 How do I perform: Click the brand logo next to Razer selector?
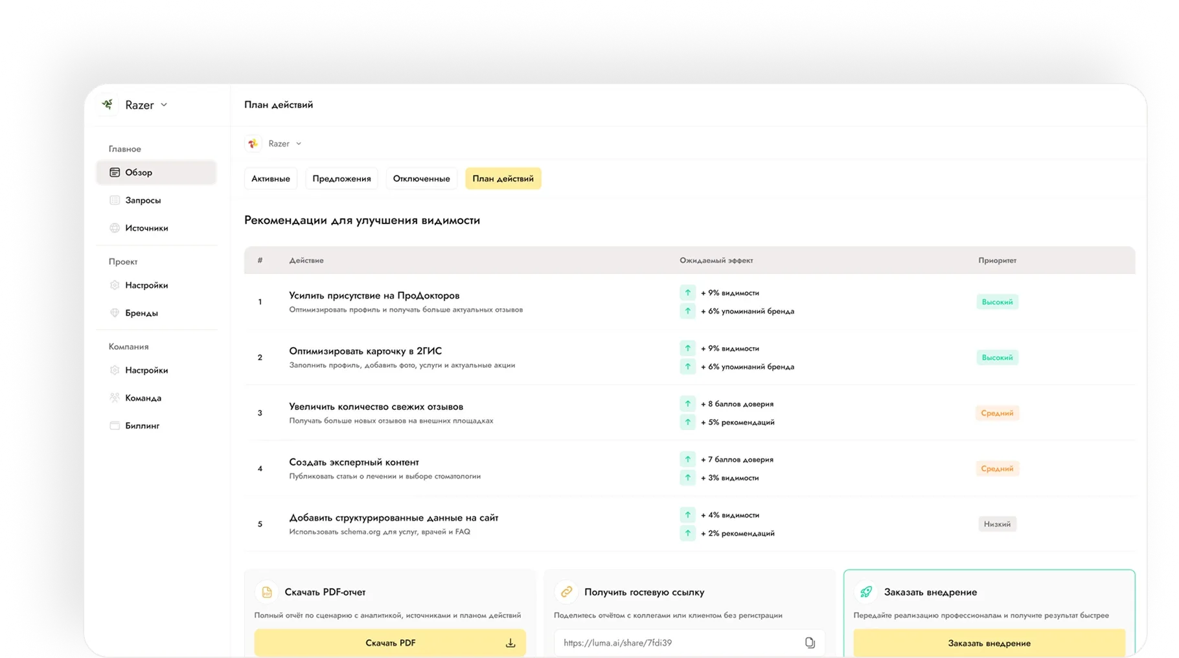click(253, 144)
